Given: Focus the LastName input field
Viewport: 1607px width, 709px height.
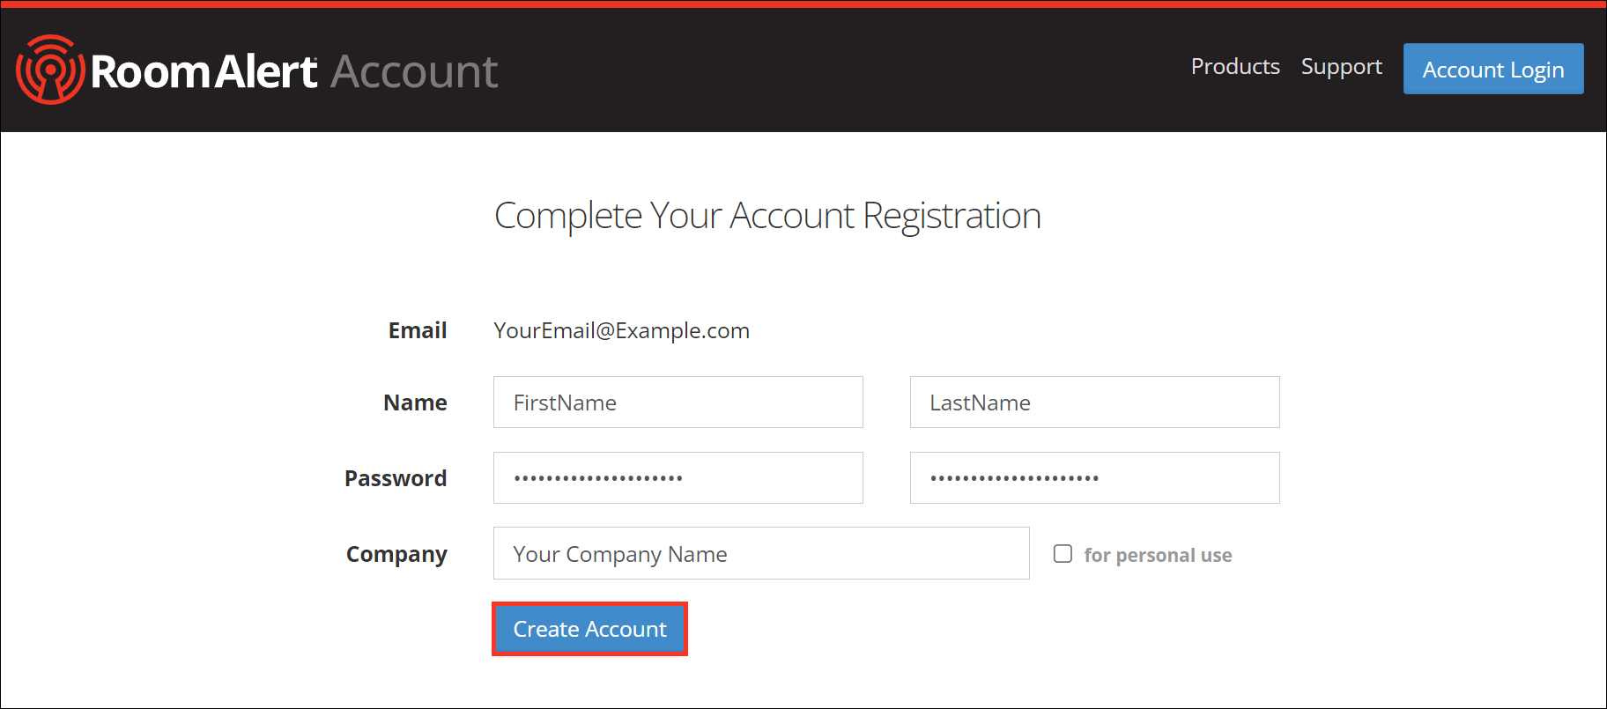Looking at the screenshot, I should click(1094, 403).
